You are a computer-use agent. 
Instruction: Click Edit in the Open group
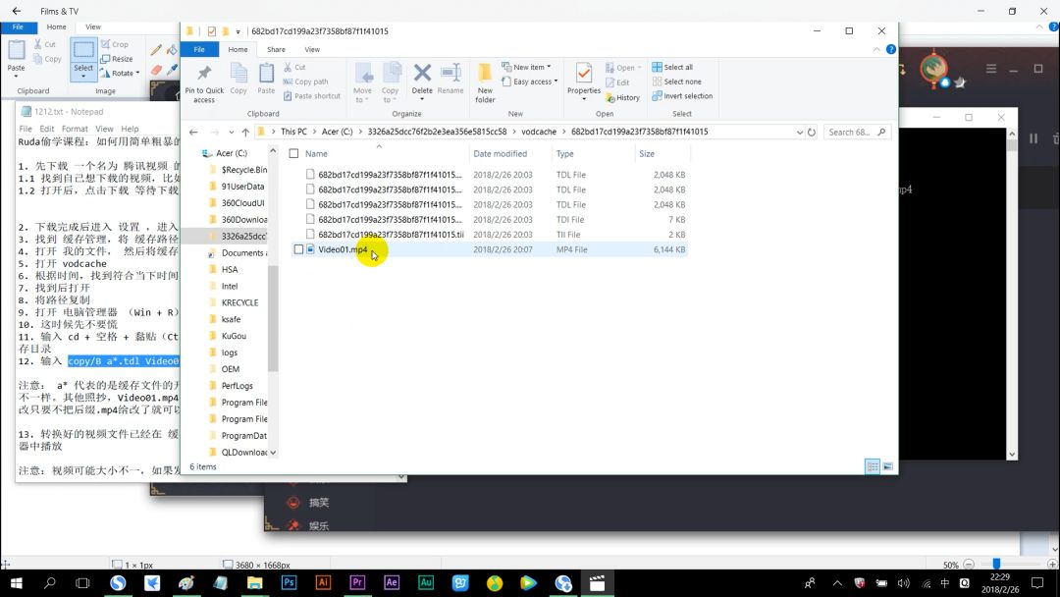point(617,82)
